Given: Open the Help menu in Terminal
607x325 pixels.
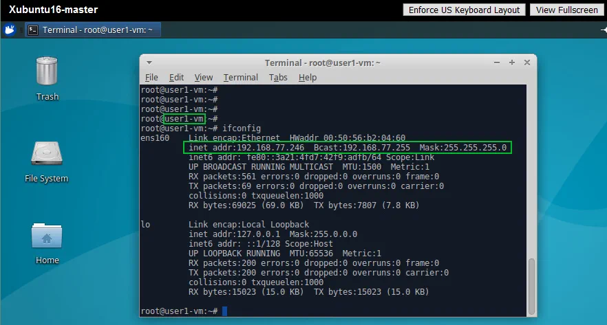Looking at the screenshot, I should pyautogui.click(x=307, y=78).
